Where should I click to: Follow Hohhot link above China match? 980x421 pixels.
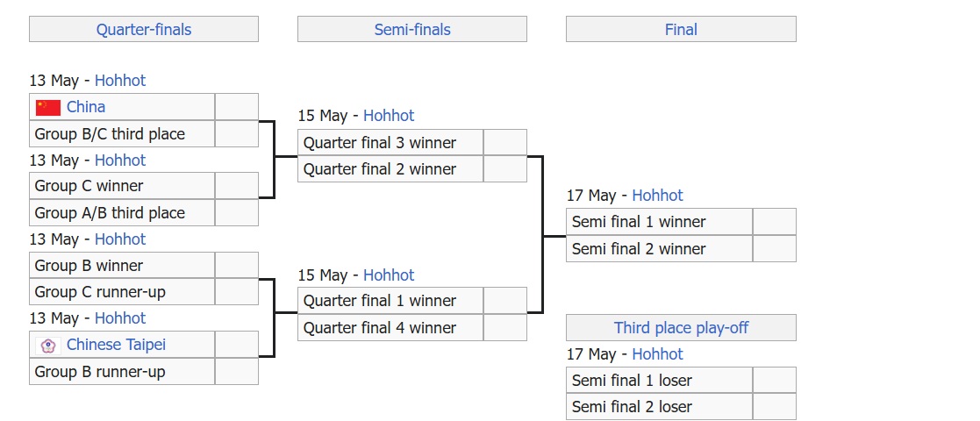click(120, 81)
